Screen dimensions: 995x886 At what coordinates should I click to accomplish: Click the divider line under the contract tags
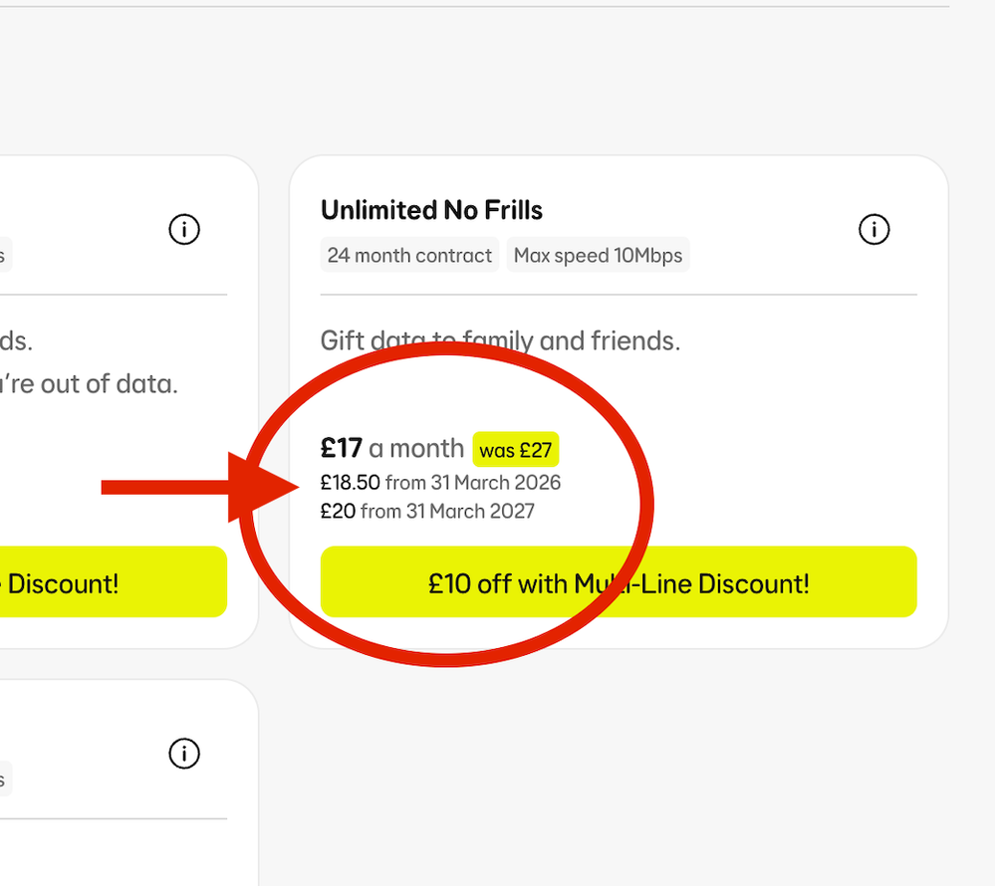click(619, 295)
